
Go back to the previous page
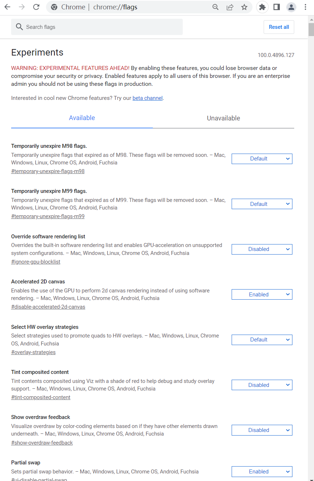[x=7, y=7]
